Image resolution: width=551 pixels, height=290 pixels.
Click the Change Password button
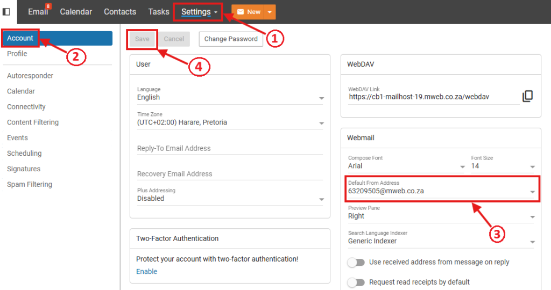pos(231,39)
